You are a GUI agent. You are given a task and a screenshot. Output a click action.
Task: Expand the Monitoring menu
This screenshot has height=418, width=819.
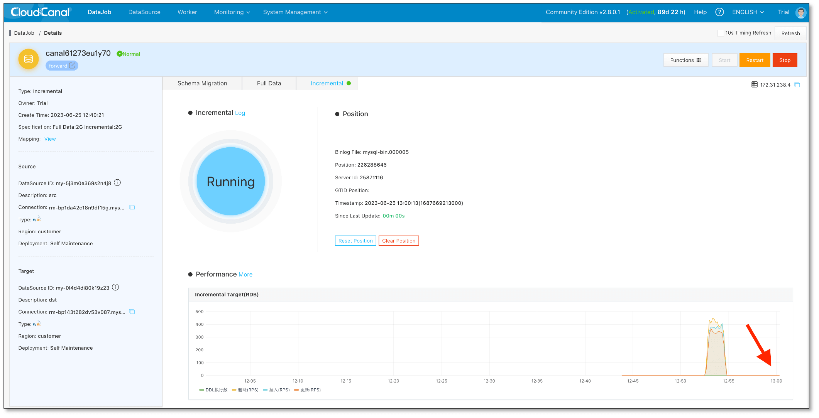[x=232, y=12]
